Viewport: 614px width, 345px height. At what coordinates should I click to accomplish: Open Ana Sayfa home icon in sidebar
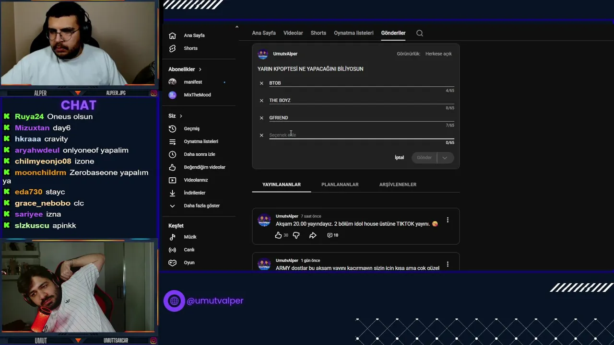pos(173,35)
